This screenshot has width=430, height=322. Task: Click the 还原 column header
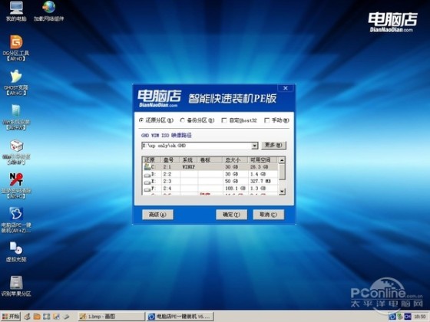click(152, 160)
